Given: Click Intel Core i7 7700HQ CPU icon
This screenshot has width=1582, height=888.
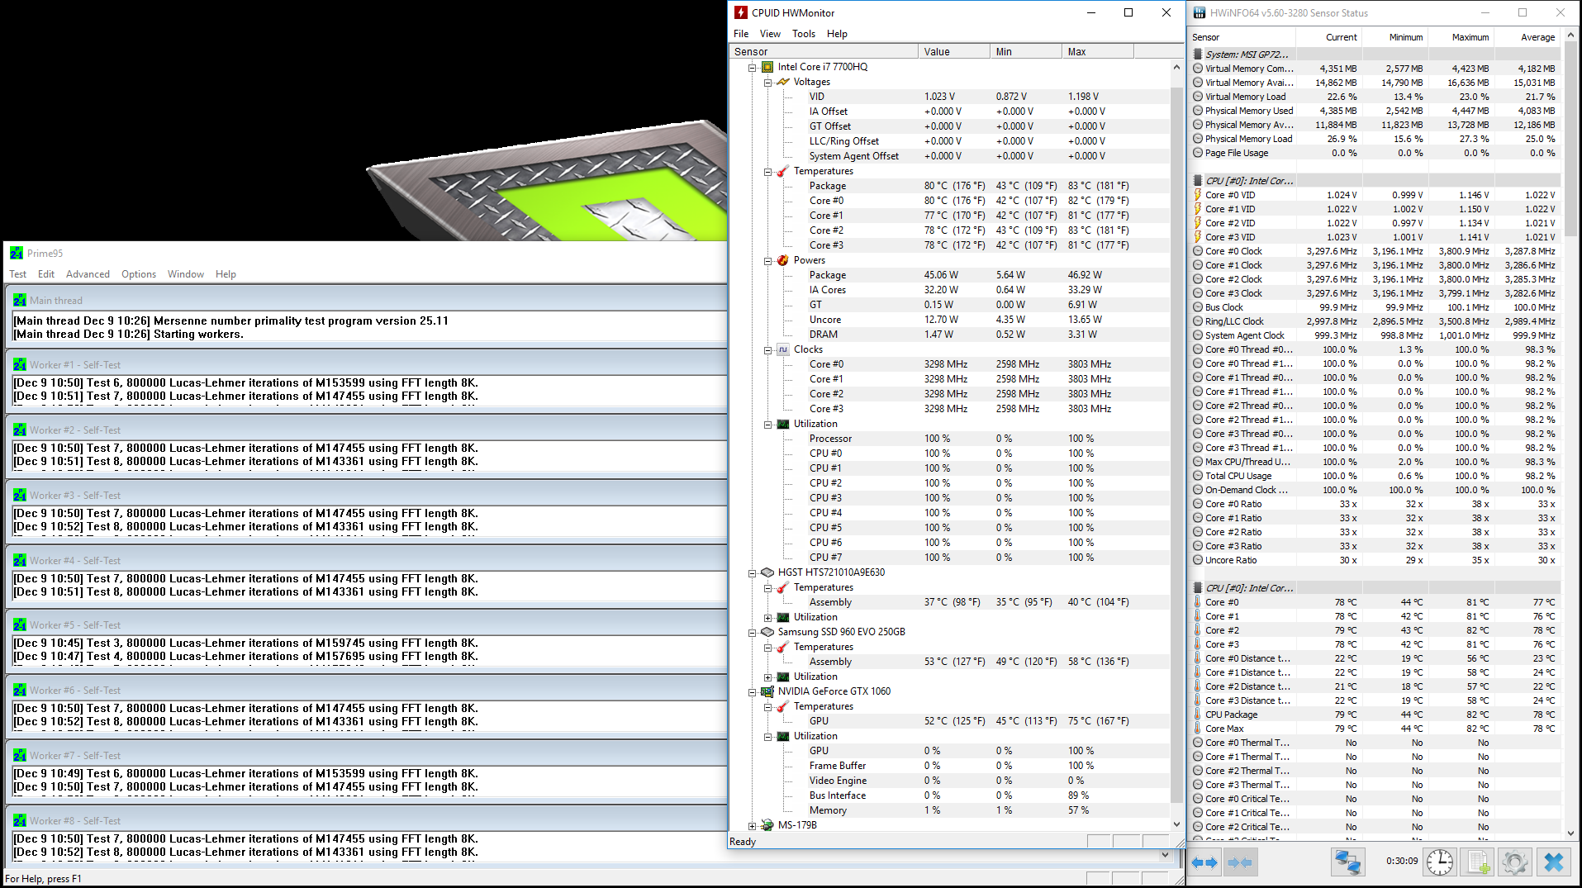Looking at the screenshot, I should click(767, 67).
